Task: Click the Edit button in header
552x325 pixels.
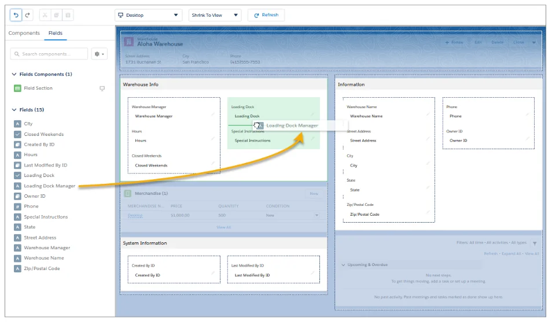Action: tap(478, 42)
